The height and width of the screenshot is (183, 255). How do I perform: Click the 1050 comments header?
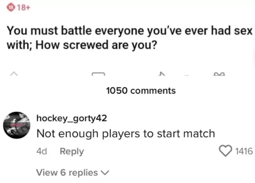click(141, 91)
